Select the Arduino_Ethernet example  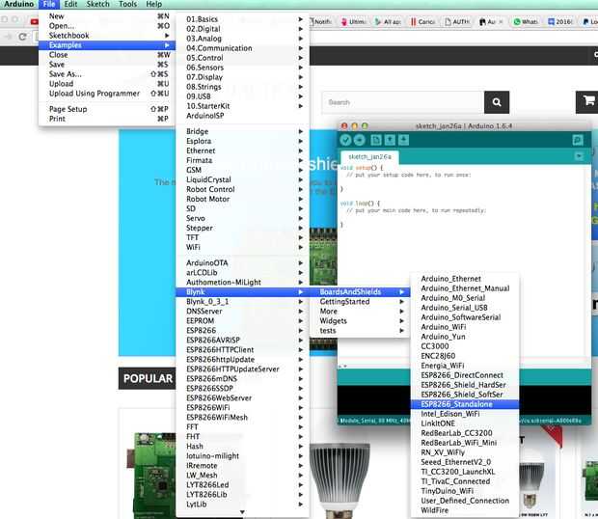pyautogui.click(x=465, y=279)
